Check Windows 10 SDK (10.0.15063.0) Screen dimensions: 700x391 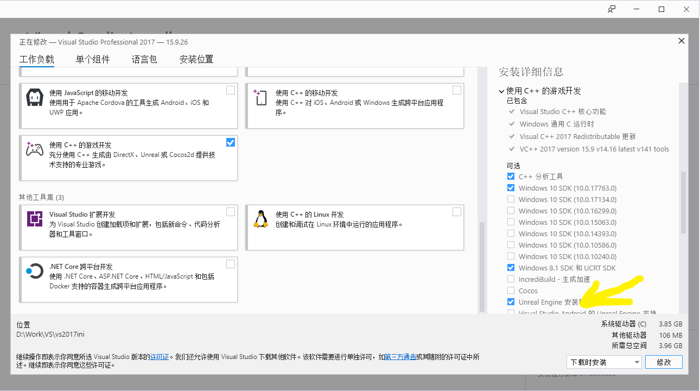pyautogui.click(x=511, y=222)
